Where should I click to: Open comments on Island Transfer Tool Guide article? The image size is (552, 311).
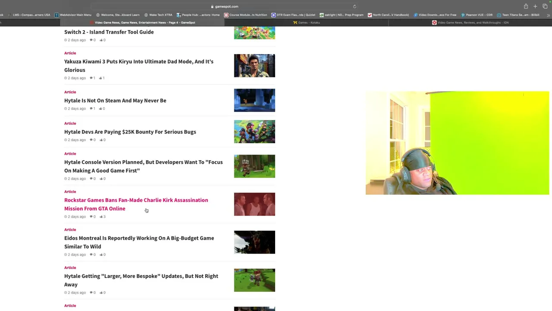pyautogui.click(x=93, y=40)
